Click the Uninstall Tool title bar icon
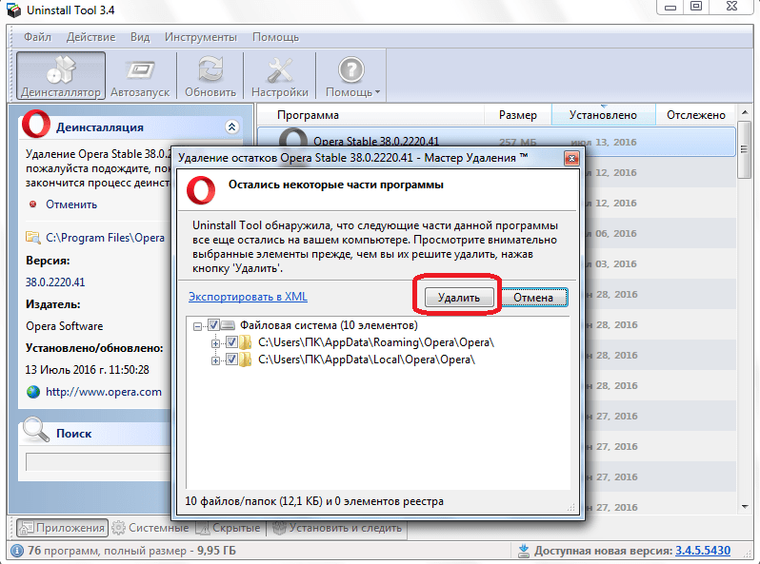The width and height of the screenshot is (760, 564). [14, 10]
